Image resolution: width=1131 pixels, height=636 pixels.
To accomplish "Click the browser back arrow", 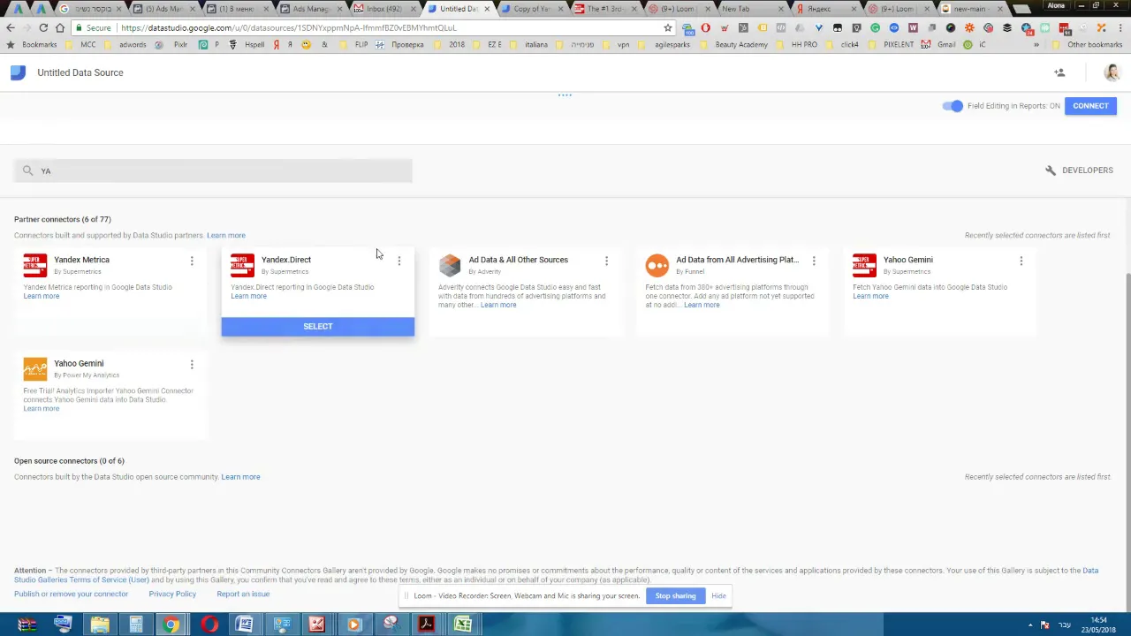I will (x=11, y=27).
